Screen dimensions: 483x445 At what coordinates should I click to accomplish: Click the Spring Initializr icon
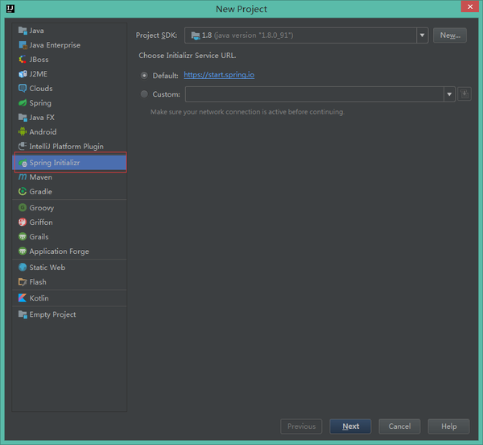(x=23, y=163)
